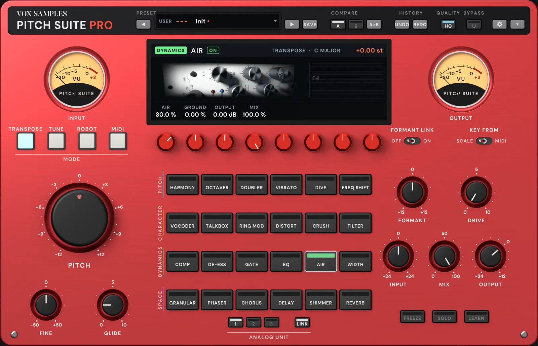538x346 pixels.
Task: Activate the Freeze button
Action: [412, 316]
